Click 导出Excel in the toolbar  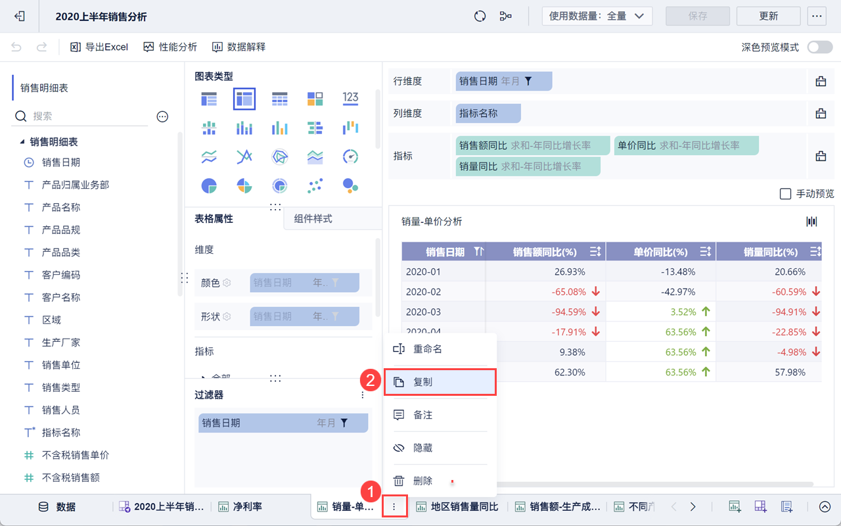coord(99,47)
